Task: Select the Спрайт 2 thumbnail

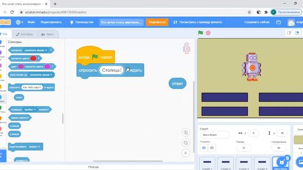Action: tap(225, 164)
